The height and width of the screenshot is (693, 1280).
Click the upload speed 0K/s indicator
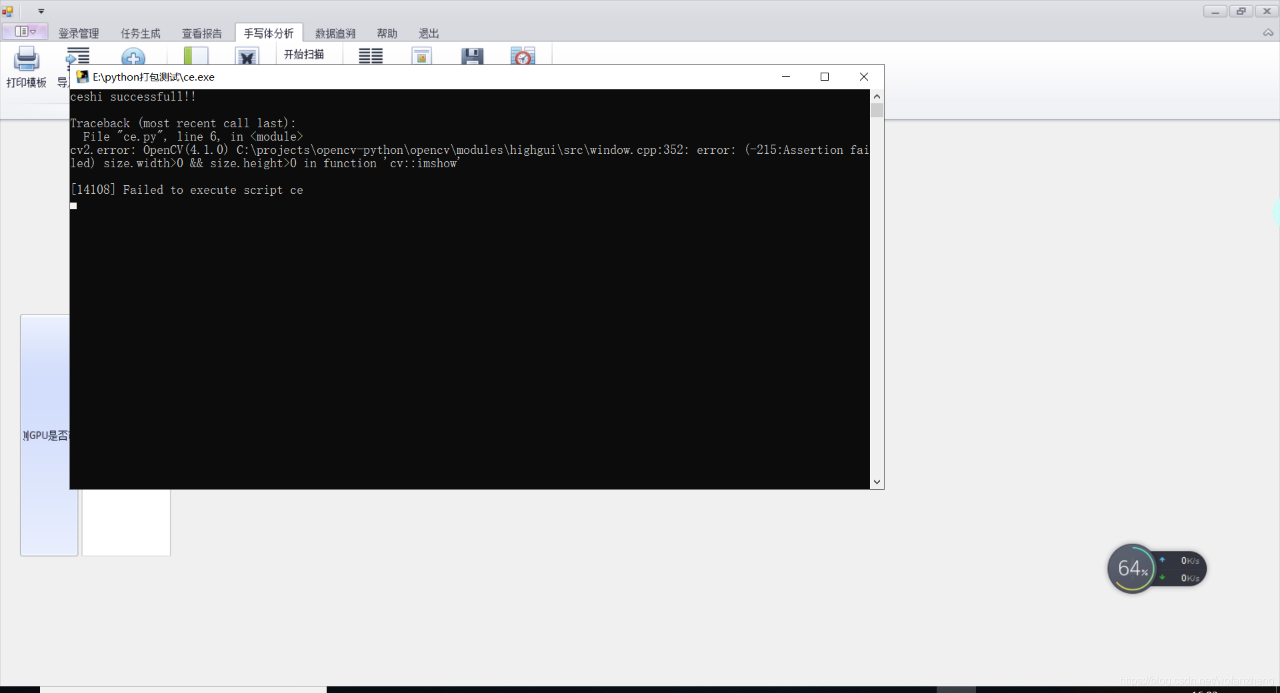pos(1181,560)
